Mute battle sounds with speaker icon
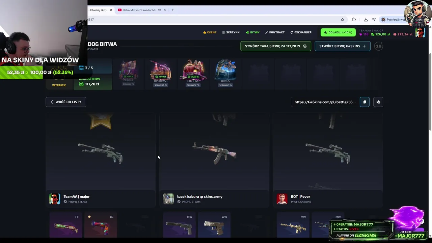Screen dimensions: 432x243 point(378,102)
